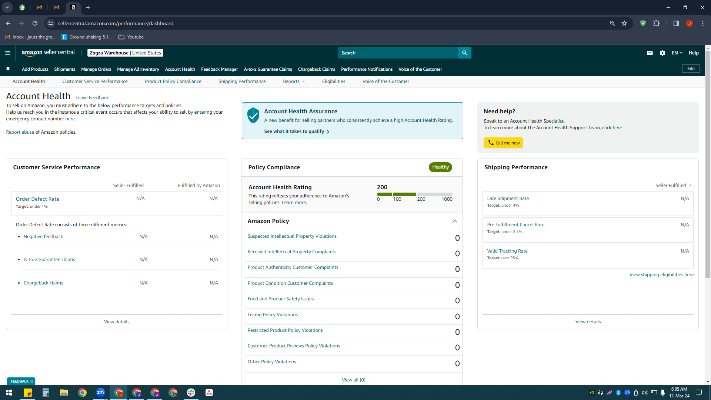This screenshot has width=711, height=400.
Task: Open the Windows Start menu
Action: (x=9, y=393)
